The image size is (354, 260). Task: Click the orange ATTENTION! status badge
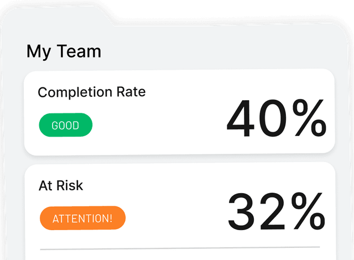tap(82, 218)
